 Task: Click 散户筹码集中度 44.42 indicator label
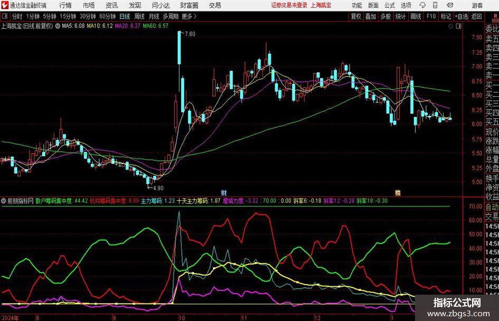tap(62, 201)
